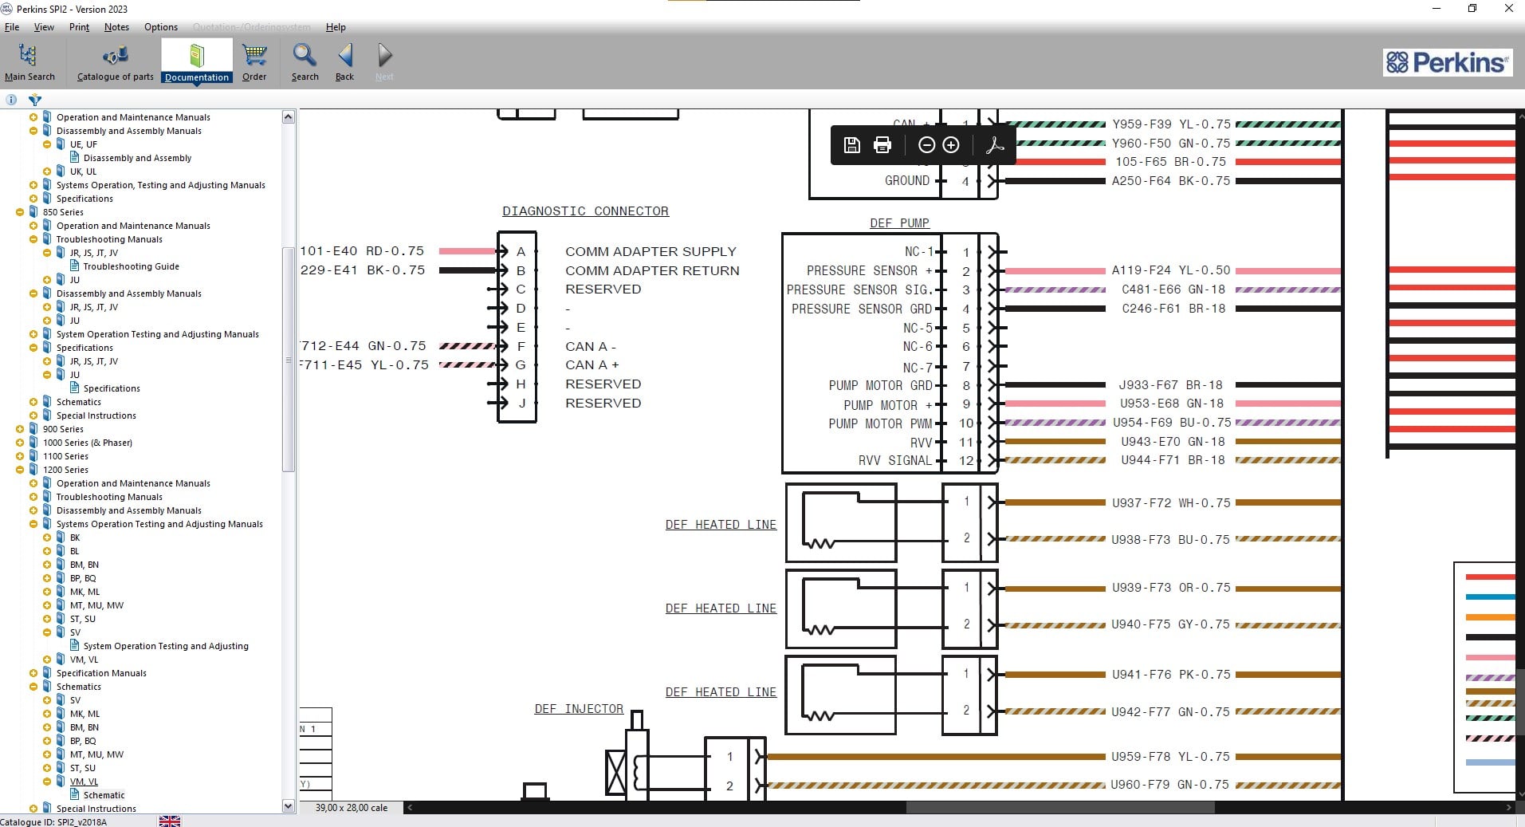This screenshot has height=827, width=1525.
Task: Click the RVV SIGNAL pin label
Action: click(894, 460)
